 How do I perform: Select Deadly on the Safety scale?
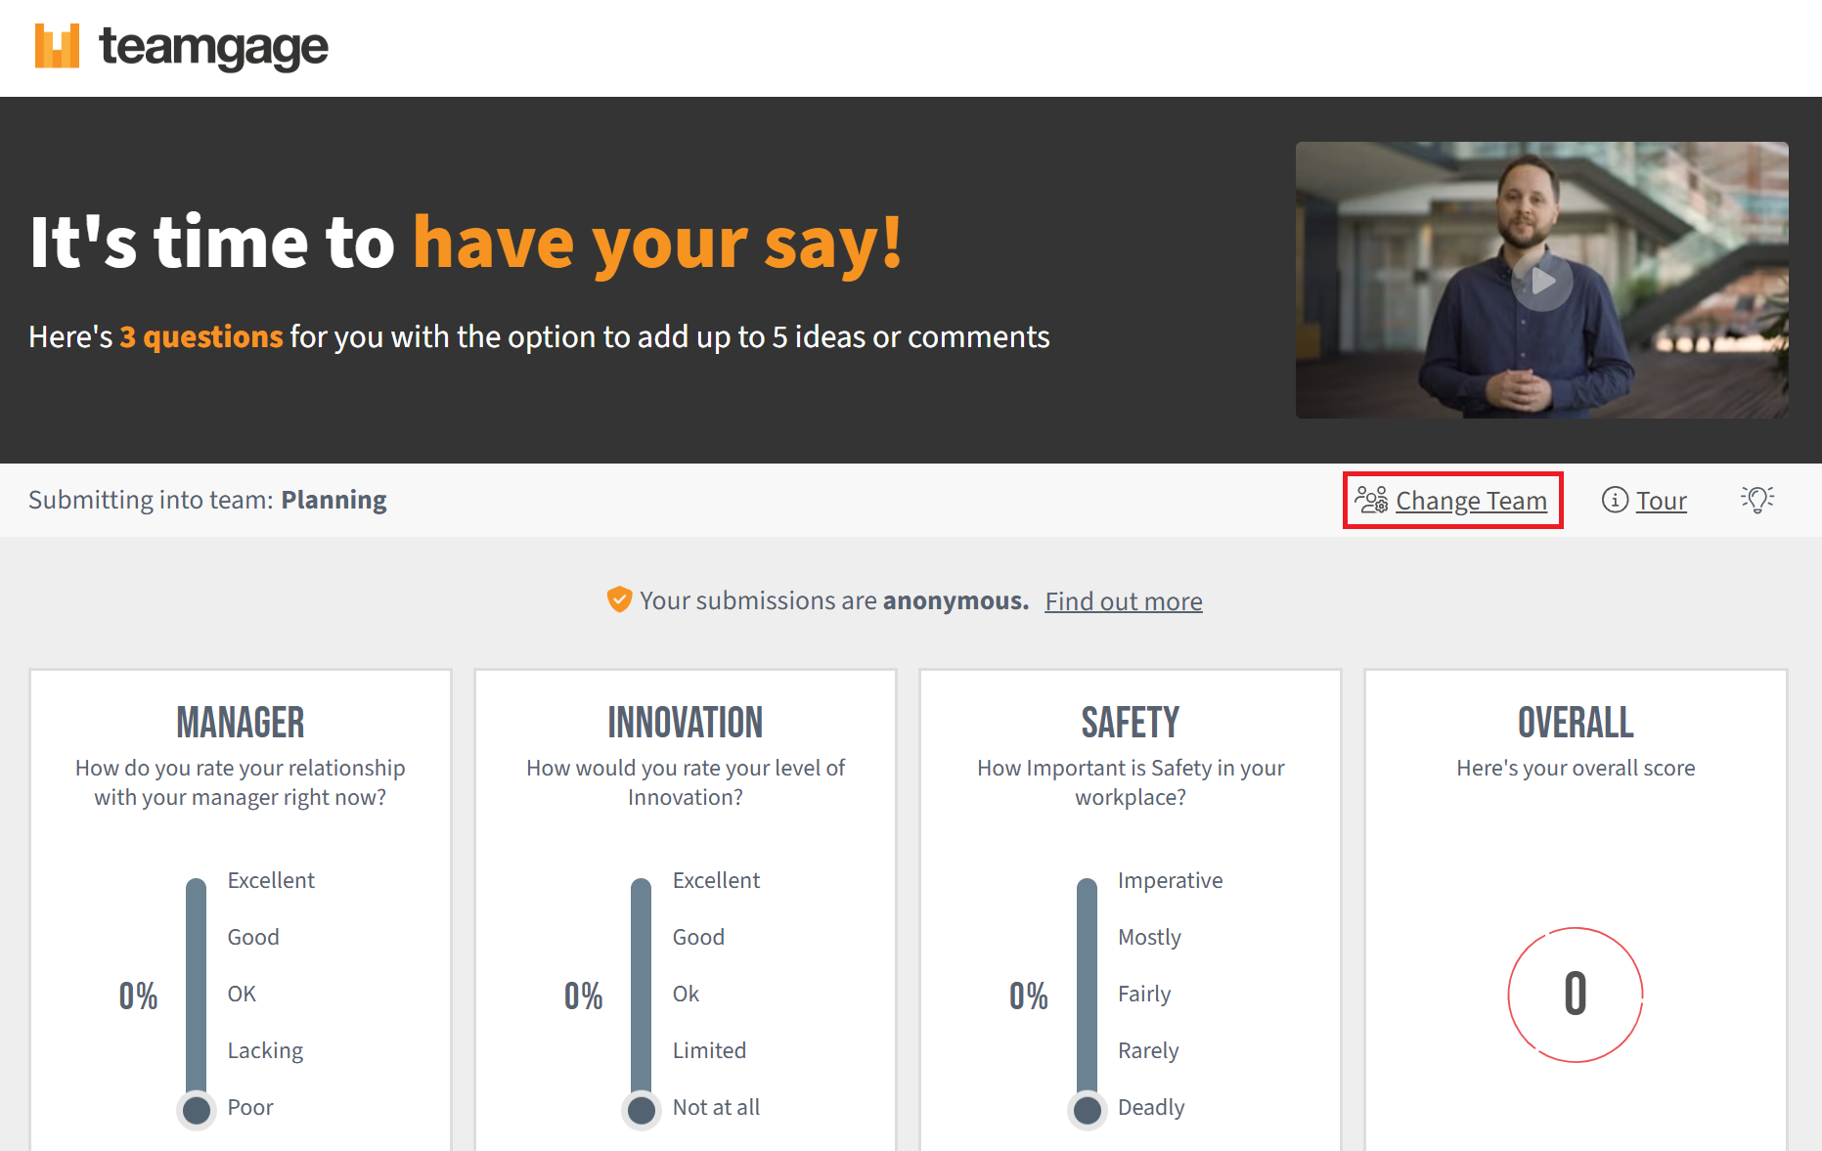pyautogui.click(x=1151, y=1107)
